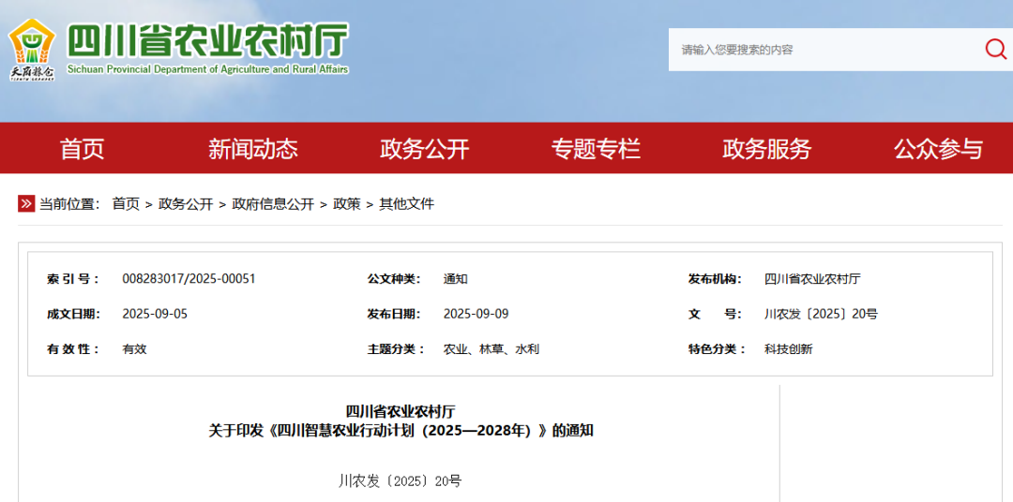This screenshot has height=502, width=1013.
Task: Open the 政务服务 navigation menu
Action: [x=766, y=149]
